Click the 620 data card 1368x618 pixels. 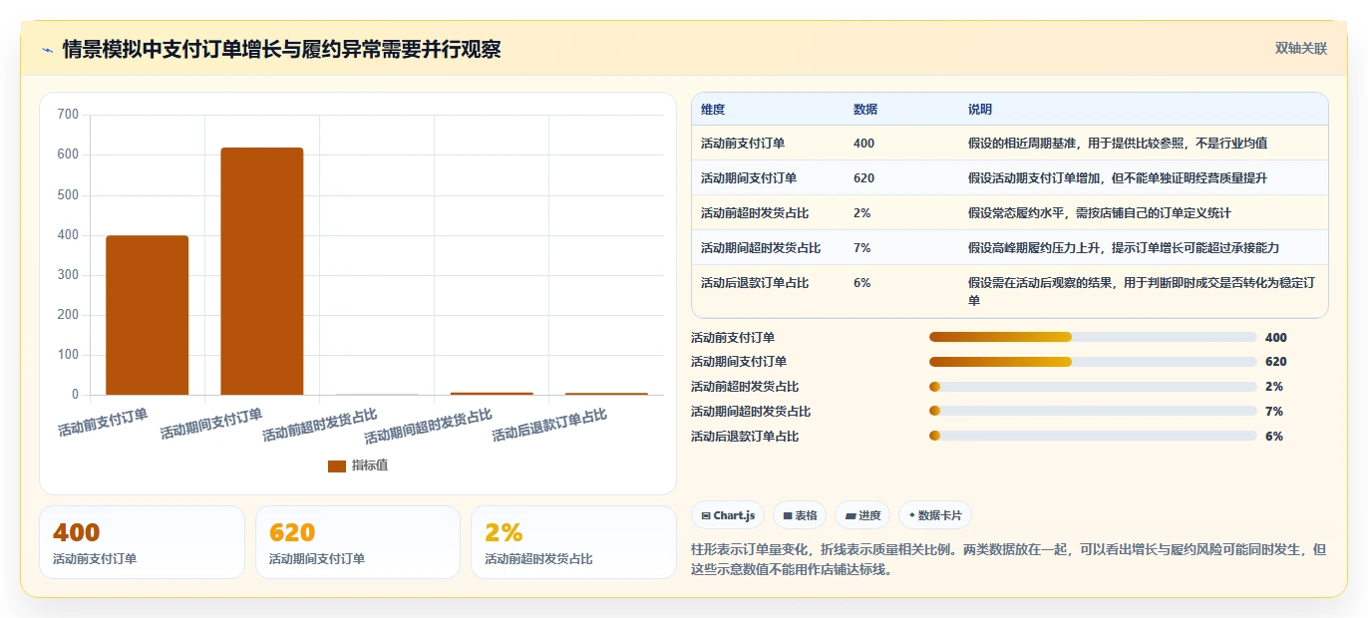[358, 542]
